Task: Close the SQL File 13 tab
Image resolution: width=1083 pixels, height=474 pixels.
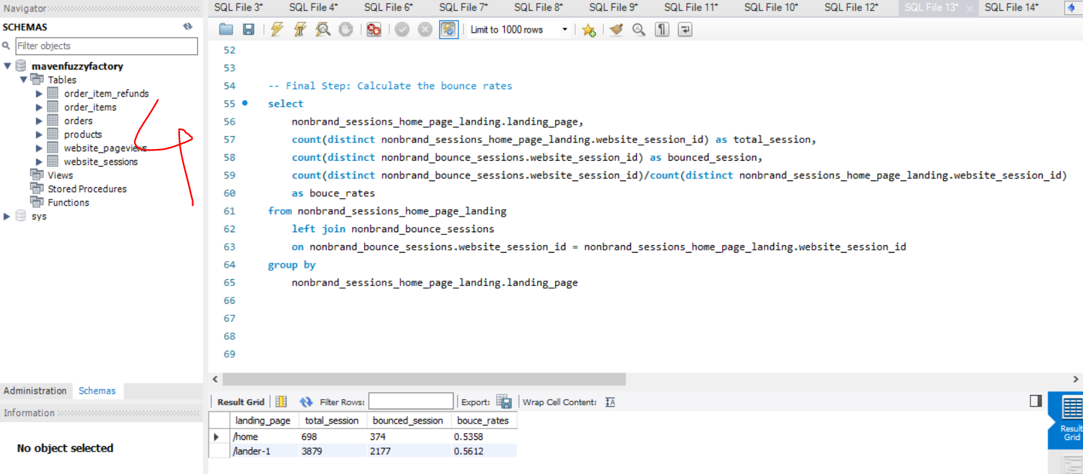Action: pyautogui.click(x=970, y=9)
